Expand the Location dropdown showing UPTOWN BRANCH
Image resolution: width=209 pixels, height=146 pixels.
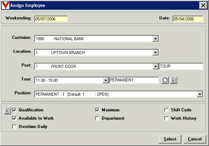[x=155, y=53]
